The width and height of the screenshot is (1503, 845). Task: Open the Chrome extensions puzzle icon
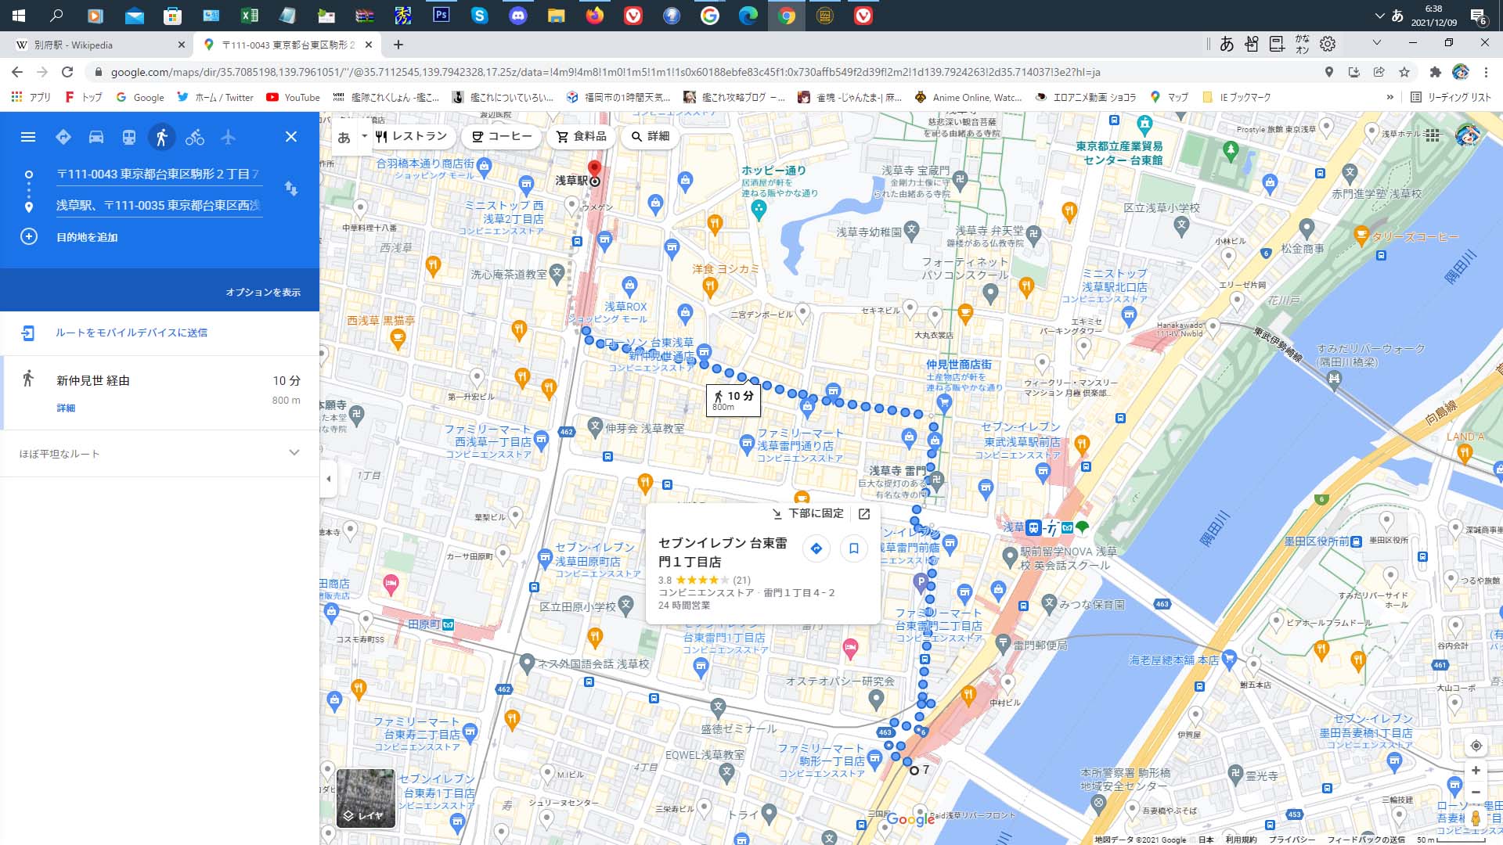tap(1435, 72)
